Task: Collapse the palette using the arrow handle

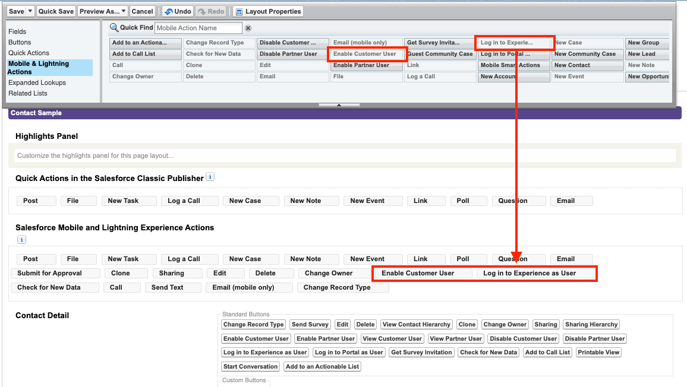Action: (x=339, y=105)
